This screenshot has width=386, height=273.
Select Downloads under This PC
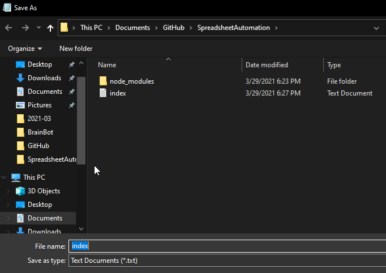(x=44, y=231)
